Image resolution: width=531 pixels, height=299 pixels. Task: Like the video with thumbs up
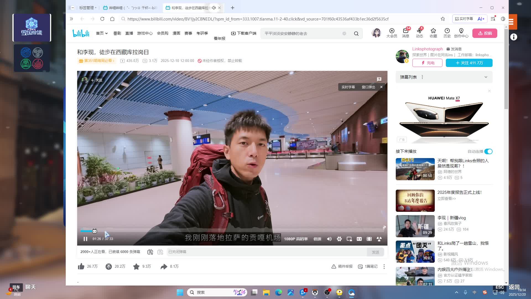81,266
